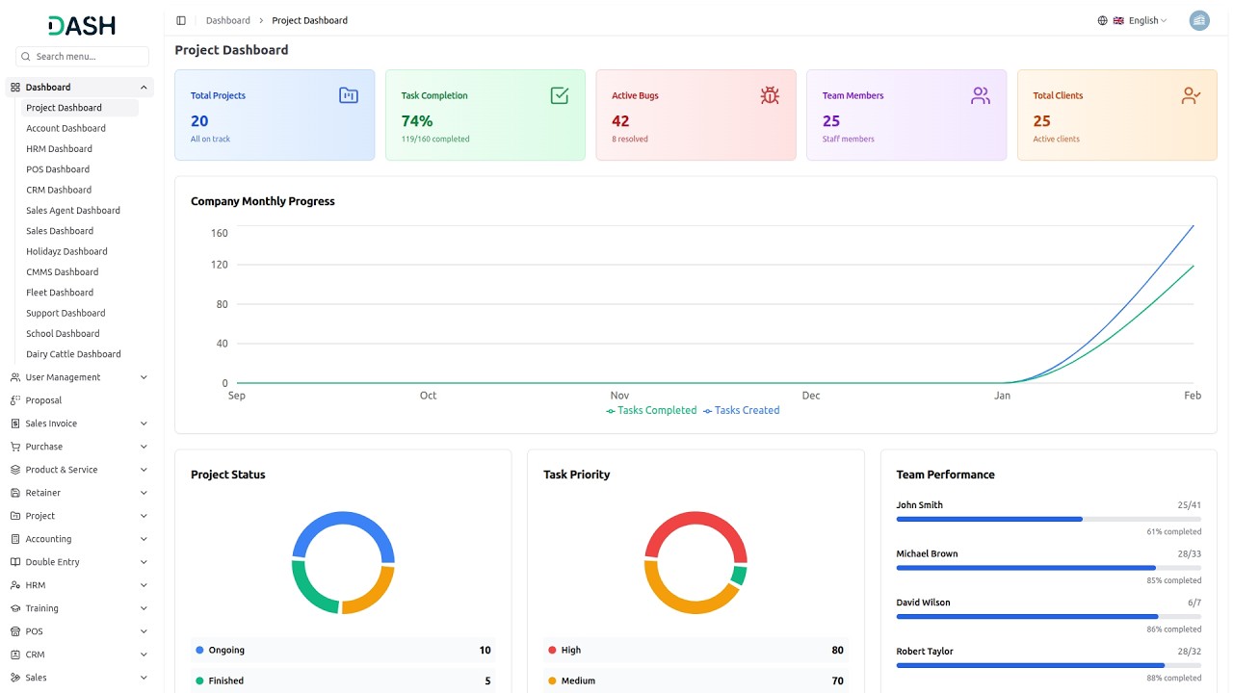Expand the Purchase chevron

144,447
